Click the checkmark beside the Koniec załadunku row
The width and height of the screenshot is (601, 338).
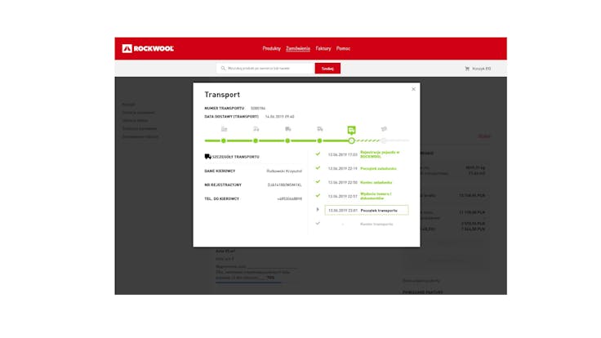318,181
